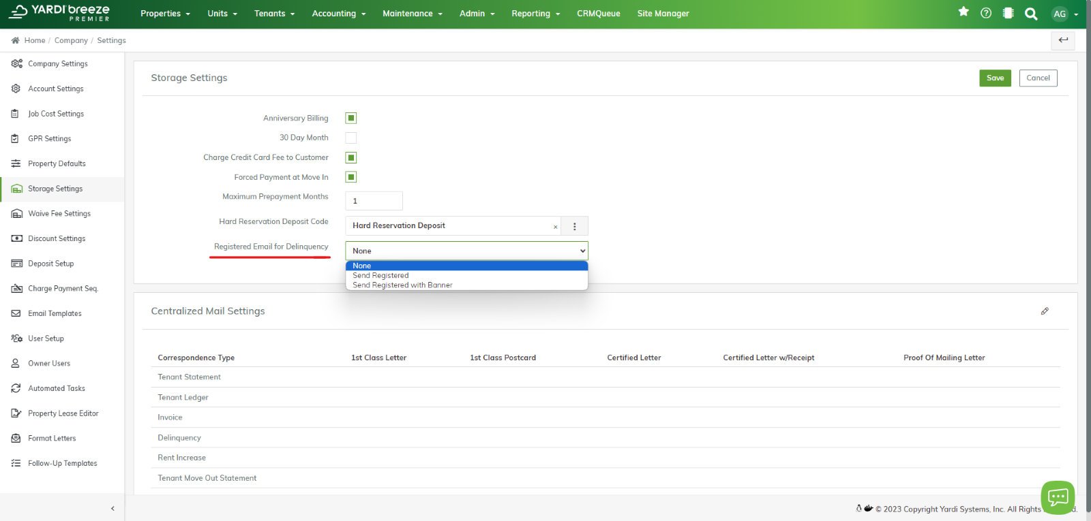The height and width of the screenshot is (521, 1091).
Task: Collapse the left sidebar with the chevron
Action: pos(113,508)
